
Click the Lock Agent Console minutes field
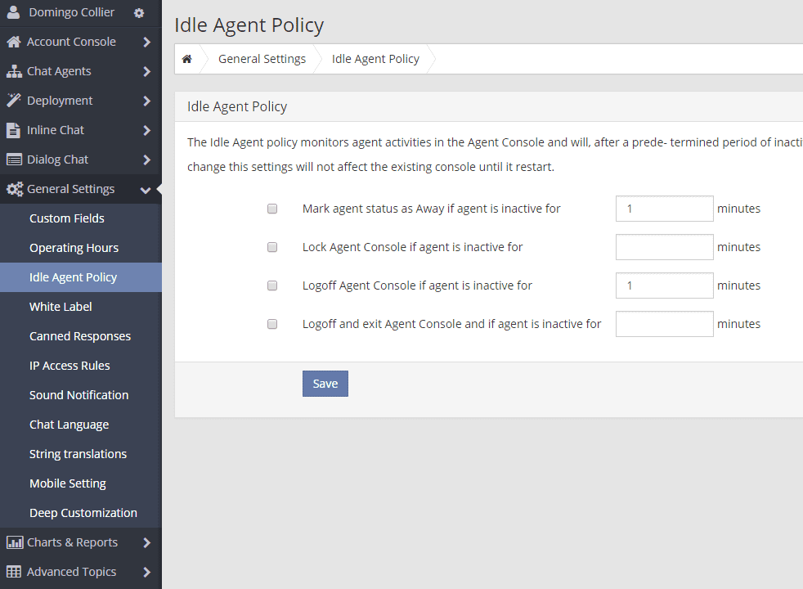coord(664,247)
